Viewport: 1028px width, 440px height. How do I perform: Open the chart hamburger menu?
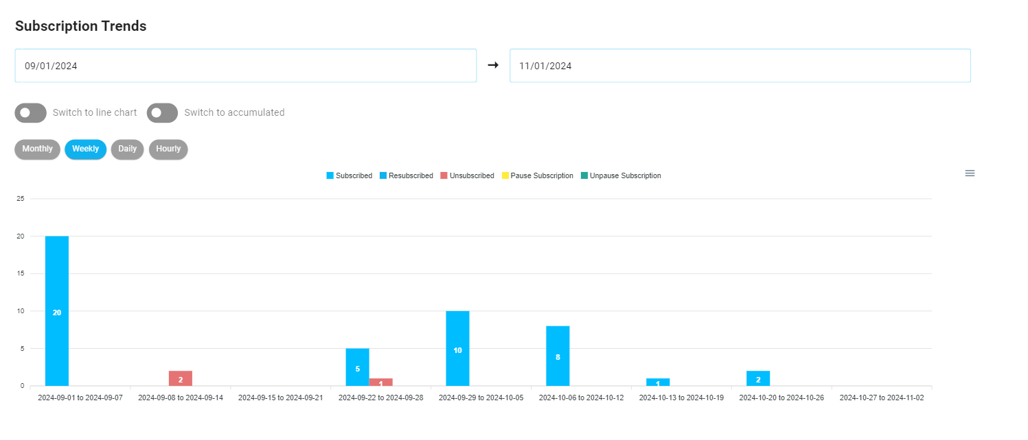970,173
